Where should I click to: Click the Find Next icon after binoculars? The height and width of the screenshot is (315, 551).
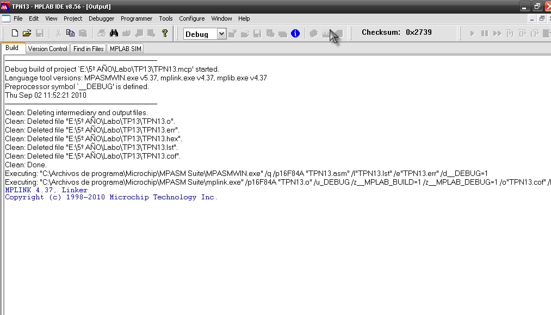pos(127,33)
